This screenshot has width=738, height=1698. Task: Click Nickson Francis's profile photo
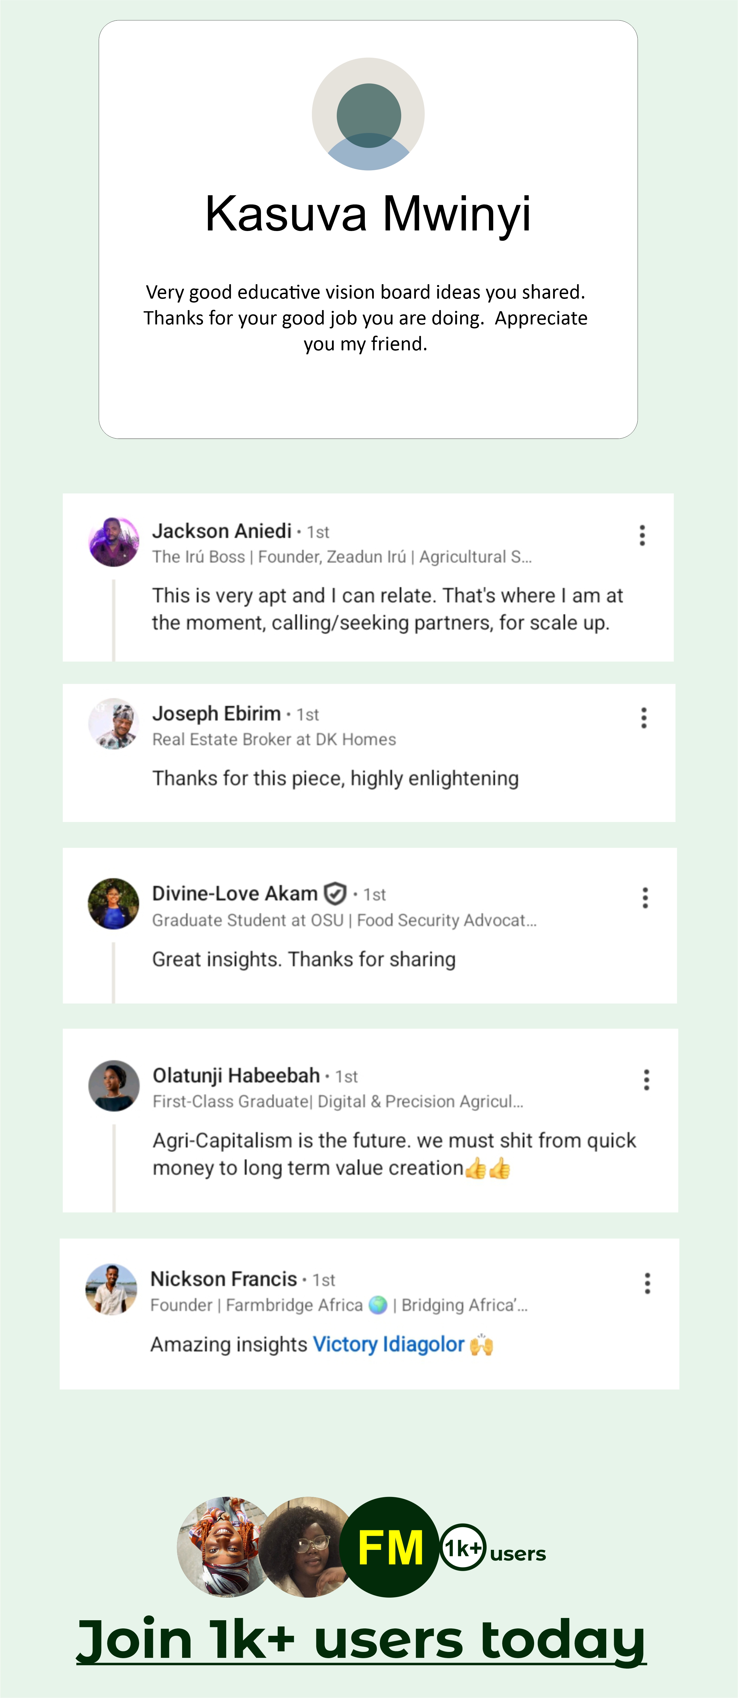111,1289
